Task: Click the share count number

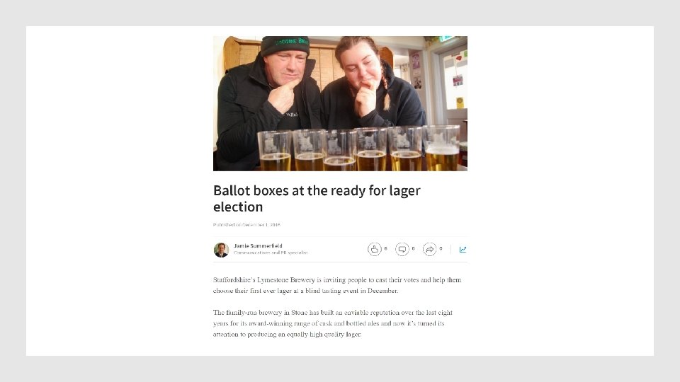Action: (x=441, y=248)
